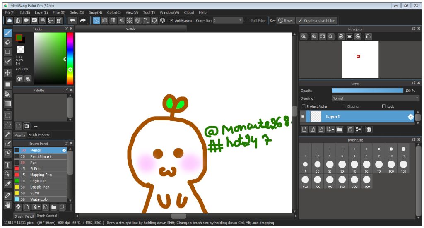Activate the Text tool
The height and width of the screenshot is (228, 424).
pyautogui.click(x=7, y=165)
